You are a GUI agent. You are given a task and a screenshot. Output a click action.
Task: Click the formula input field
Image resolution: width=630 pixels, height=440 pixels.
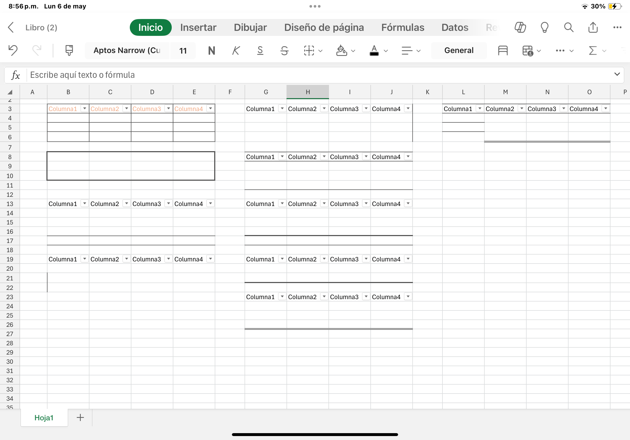(316, 75)
